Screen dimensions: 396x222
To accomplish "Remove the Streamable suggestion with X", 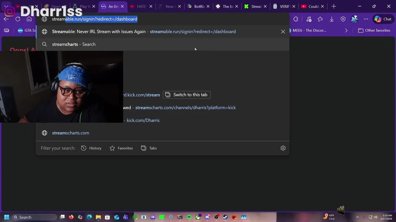I will [283, 31].
